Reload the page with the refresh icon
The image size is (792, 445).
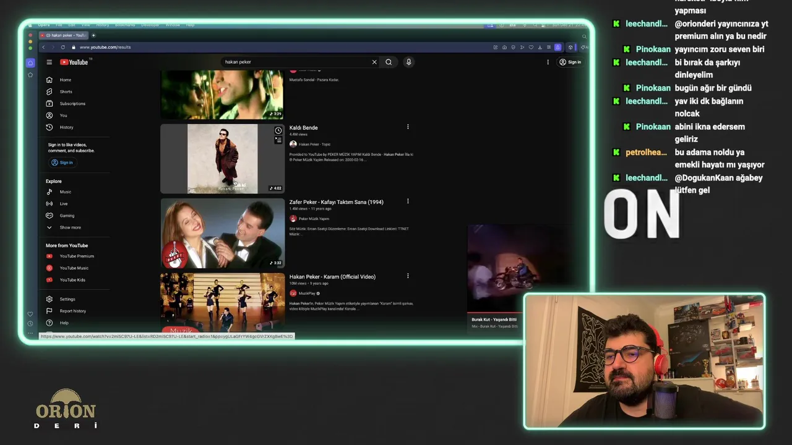(x=62, y=47)
